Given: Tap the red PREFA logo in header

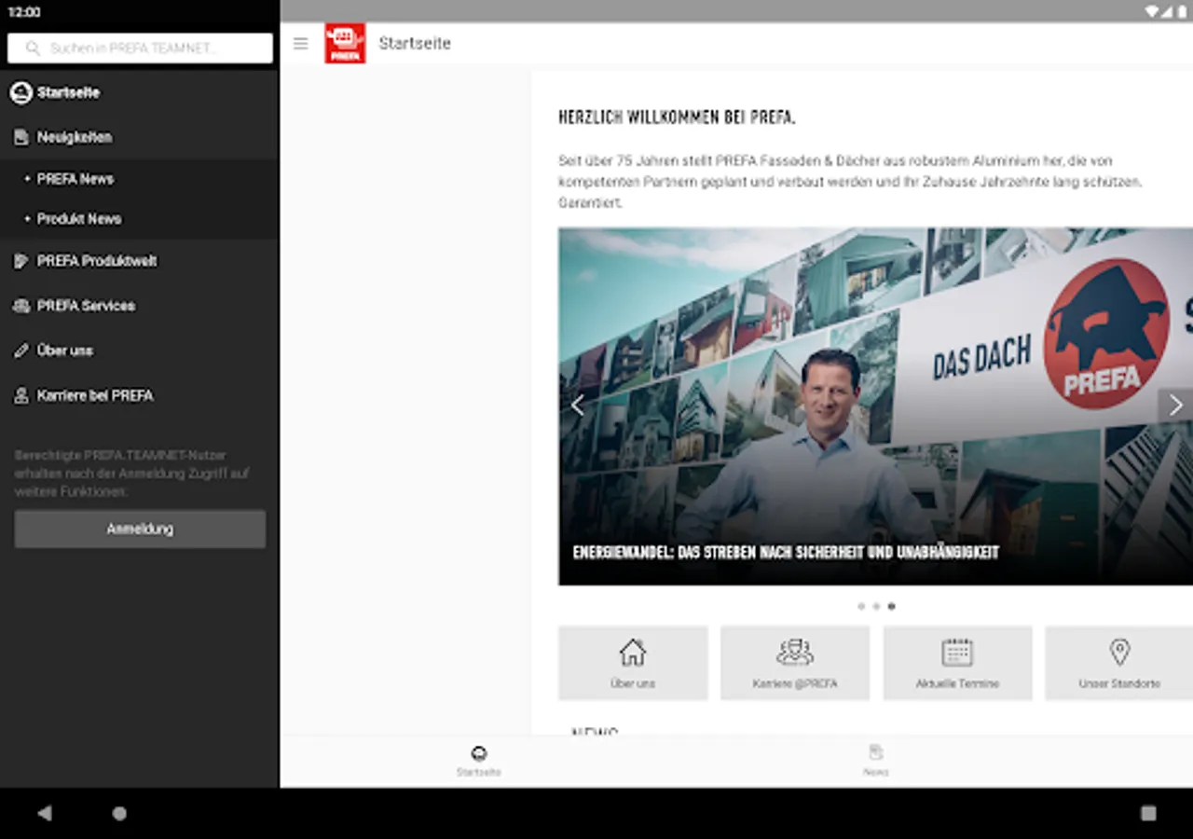Looking at the screenshot, I should tap(345, 44).
